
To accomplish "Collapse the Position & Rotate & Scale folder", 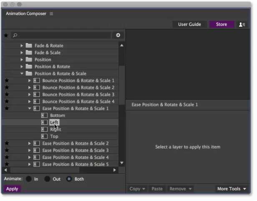I will [22, 73].
